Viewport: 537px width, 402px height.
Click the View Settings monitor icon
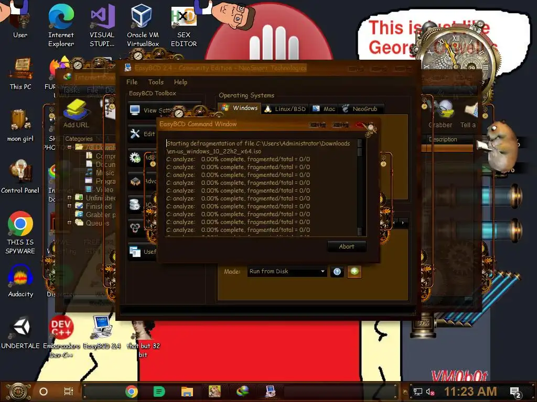click(135, 110)
